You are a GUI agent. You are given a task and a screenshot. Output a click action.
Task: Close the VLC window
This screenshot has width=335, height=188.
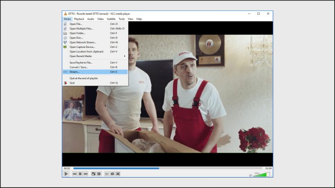point(268,13)
